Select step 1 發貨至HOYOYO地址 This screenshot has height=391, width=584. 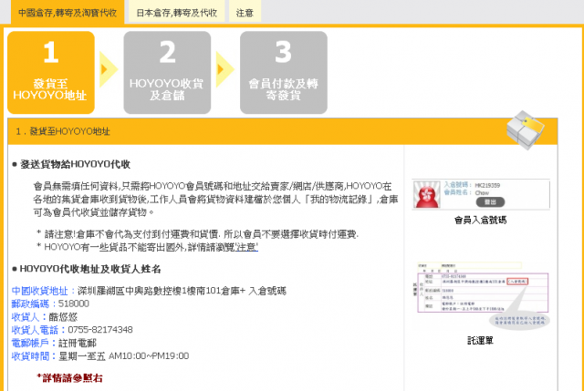coord(51,73)
